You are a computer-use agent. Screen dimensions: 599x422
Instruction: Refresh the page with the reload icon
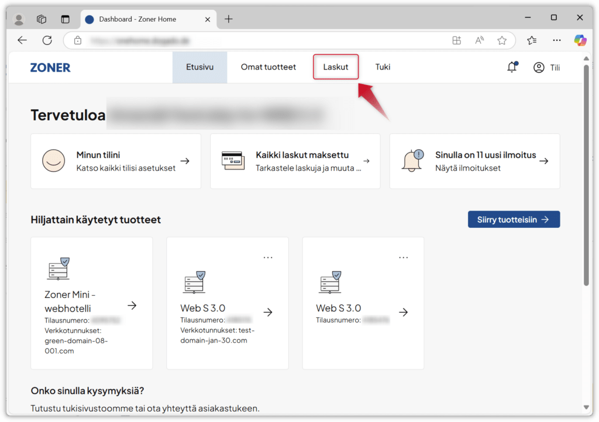point(47,40)
